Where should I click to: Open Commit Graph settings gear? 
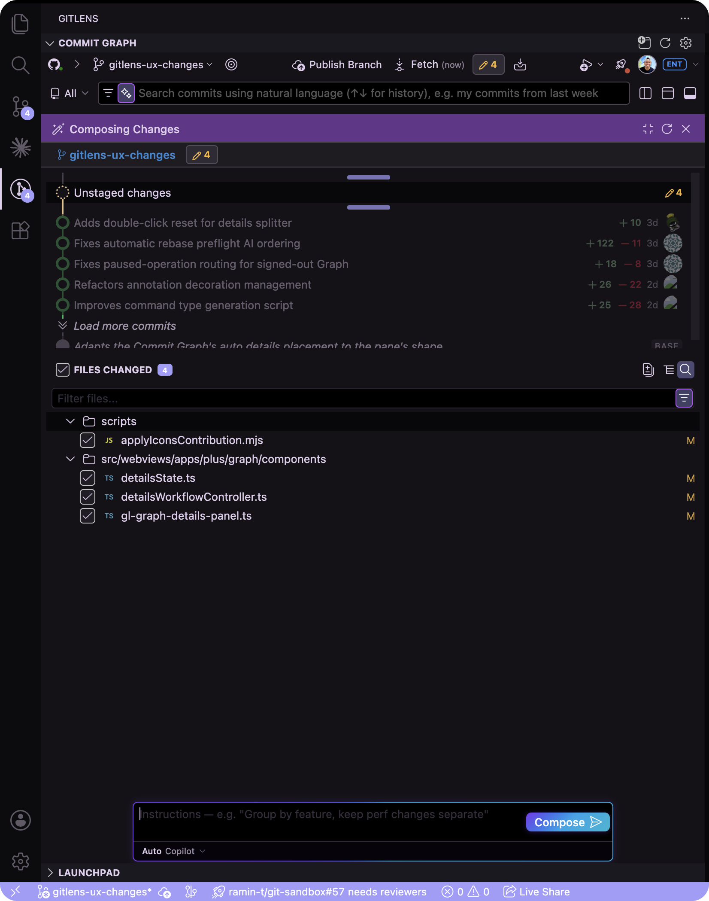coord(686,43)
